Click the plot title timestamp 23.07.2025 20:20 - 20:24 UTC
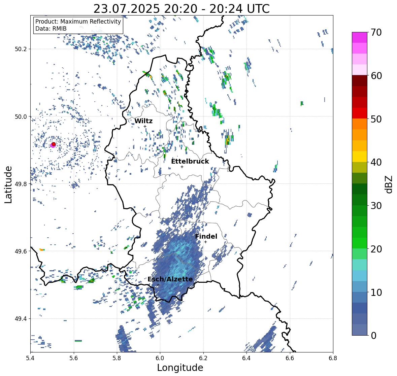The image size is (397, 376). pos(181,9)
